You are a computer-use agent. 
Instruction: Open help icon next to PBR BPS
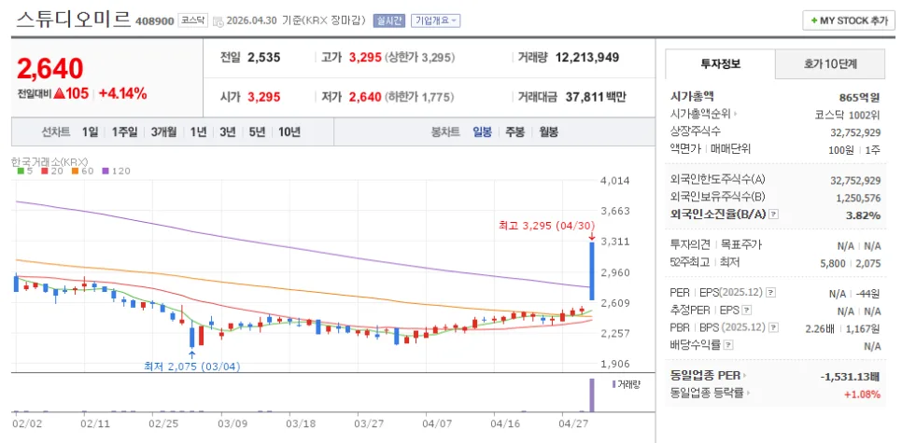773,327
